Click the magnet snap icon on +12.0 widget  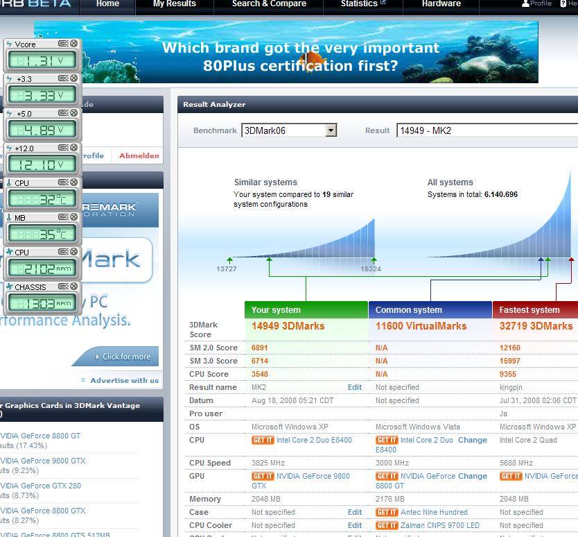click(63, 148)
